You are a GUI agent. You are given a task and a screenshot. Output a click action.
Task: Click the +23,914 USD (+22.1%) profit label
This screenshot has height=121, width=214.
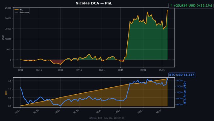click(193, 6)
